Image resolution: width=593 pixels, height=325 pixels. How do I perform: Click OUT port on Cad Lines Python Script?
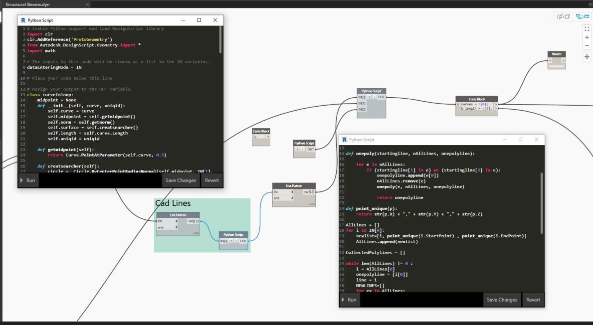click(243, 241)
